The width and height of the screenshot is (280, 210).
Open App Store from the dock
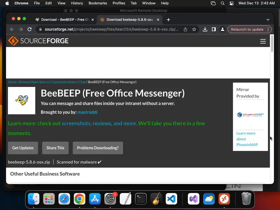click(95, 199)
